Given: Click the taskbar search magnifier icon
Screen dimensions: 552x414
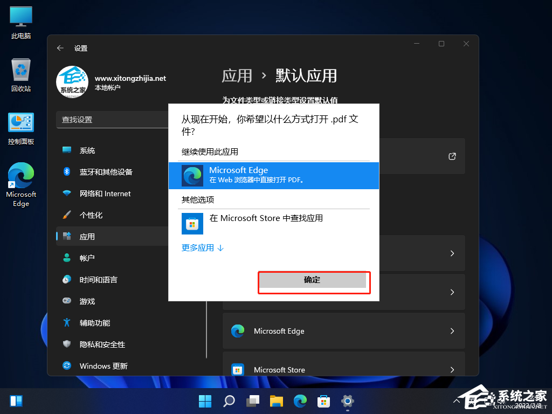Looking at the screenshot, I should click(x=229, y=401).
